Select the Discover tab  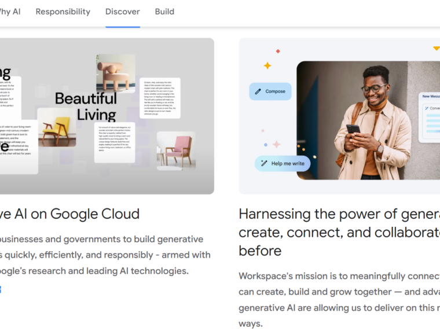tap(122, 12)
